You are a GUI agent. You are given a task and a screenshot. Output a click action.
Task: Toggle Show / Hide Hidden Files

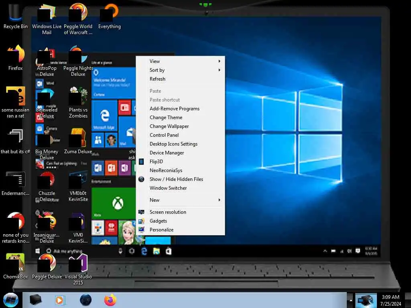click(180, 179)
